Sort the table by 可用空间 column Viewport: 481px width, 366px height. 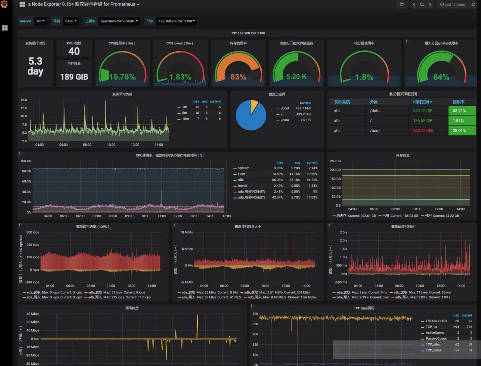(x=422, y=102)
